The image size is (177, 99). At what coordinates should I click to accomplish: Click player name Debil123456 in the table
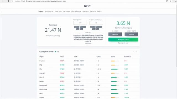point(43,89)
